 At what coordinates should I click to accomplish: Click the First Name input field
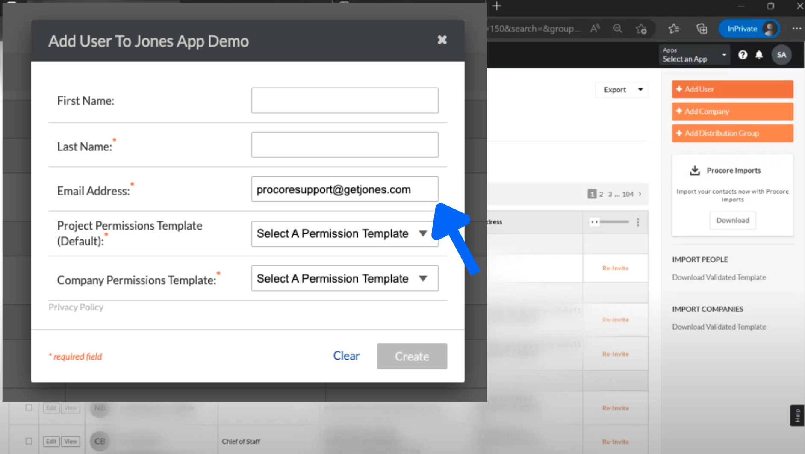pyautogui.click(x=345, y=100)
